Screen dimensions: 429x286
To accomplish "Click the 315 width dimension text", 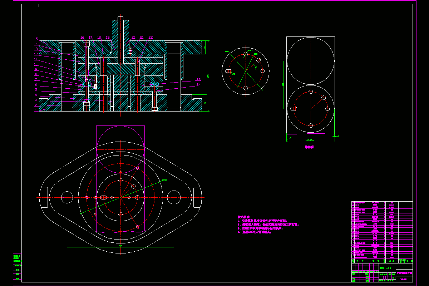I will [120, 246].
